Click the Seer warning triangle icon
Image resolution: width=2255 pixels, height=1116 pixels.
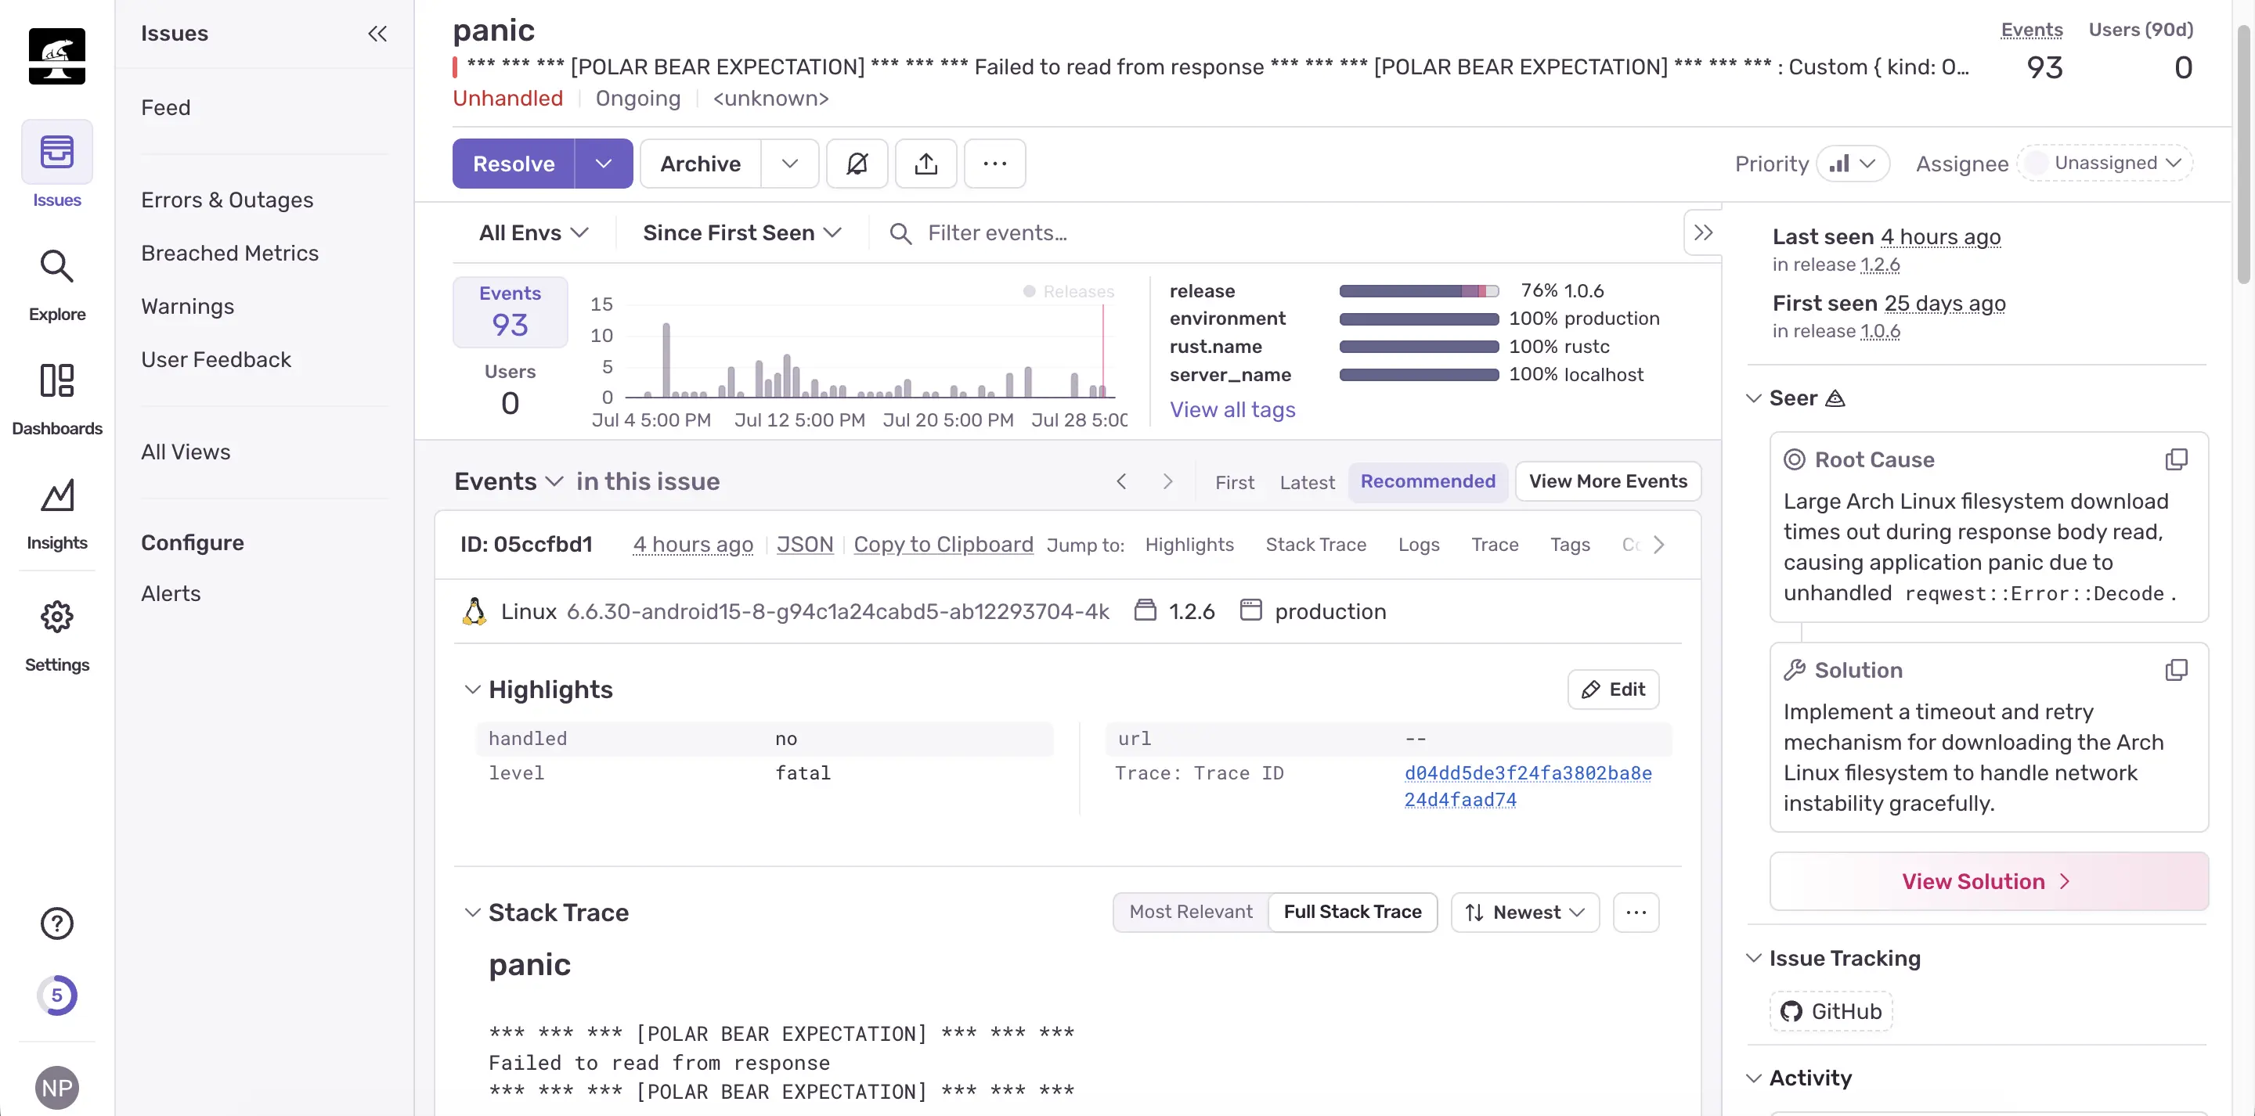1835,399
